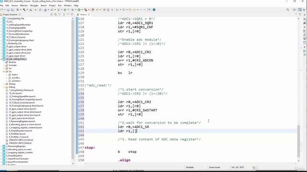Select 10_LSL.launch file
Screen dimensions: 307x172
(15, 94)
